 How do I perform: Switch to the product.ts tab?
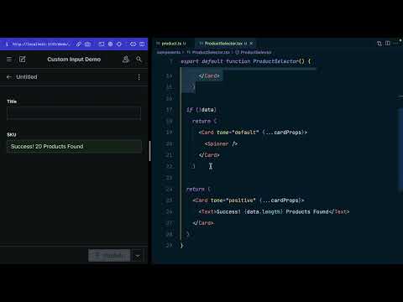(171, 44)
